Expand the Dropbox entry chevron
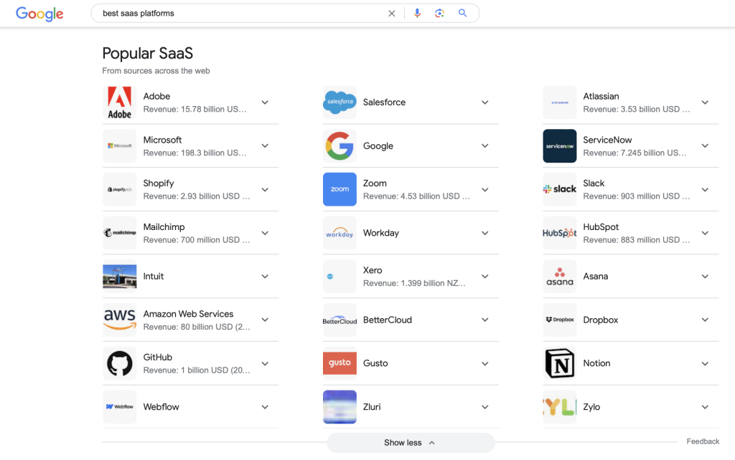The width and height of the screenshot is (735, 460). pos(705,320)
